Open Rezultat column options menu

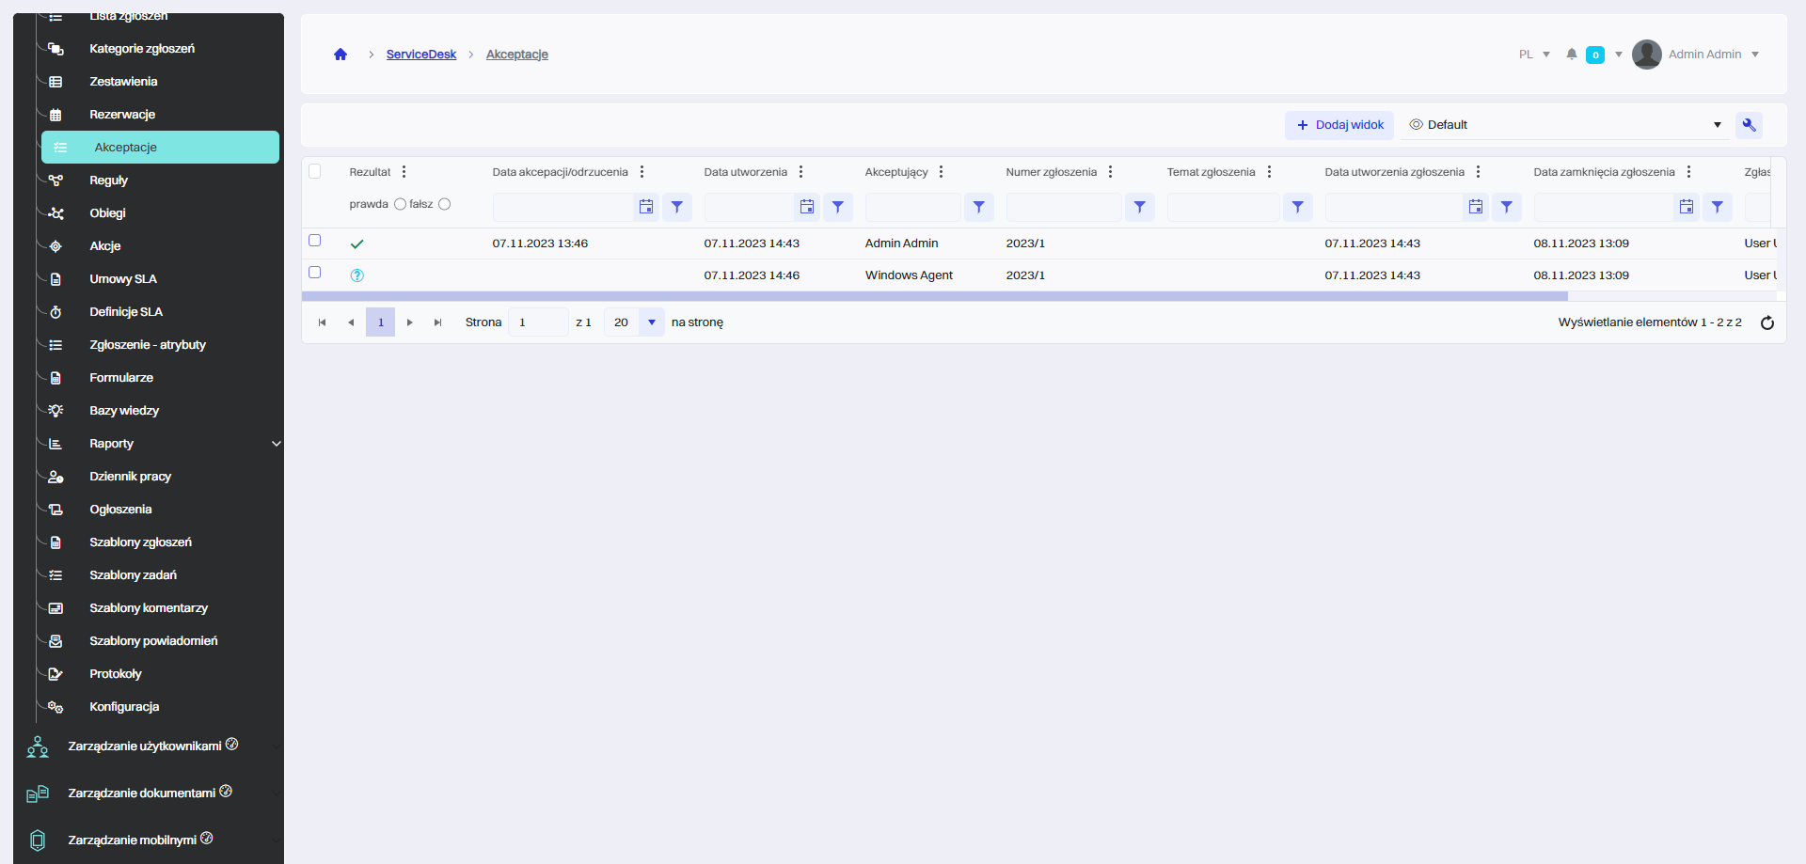(x=404, y=172)
